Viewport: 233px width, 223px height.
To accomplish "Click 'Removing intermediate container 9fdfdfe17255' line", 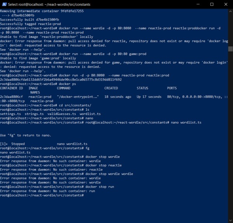I will click(42, 11).
